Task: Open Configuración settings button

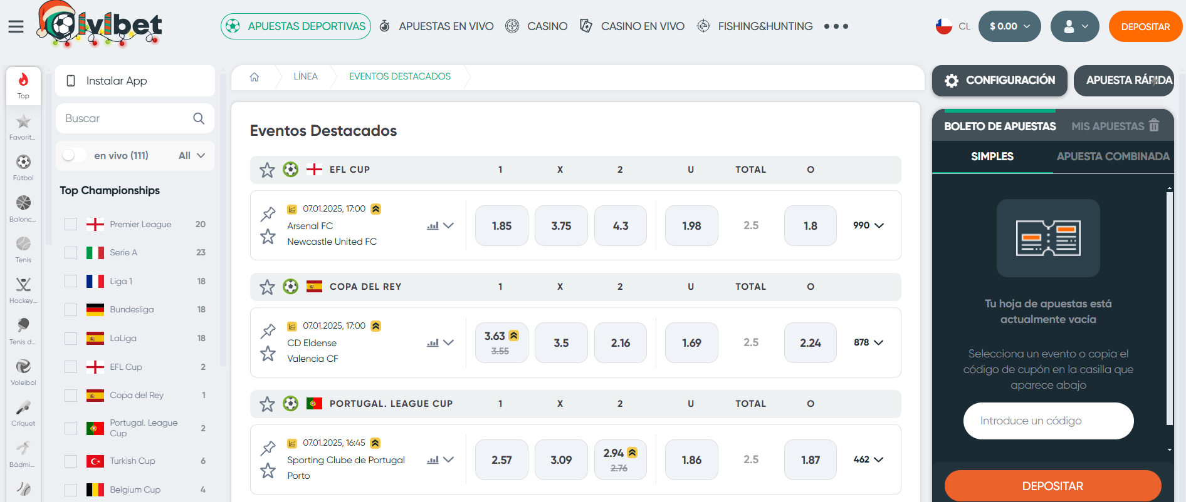Action: pyautogui.click(x=1000, y=81)
